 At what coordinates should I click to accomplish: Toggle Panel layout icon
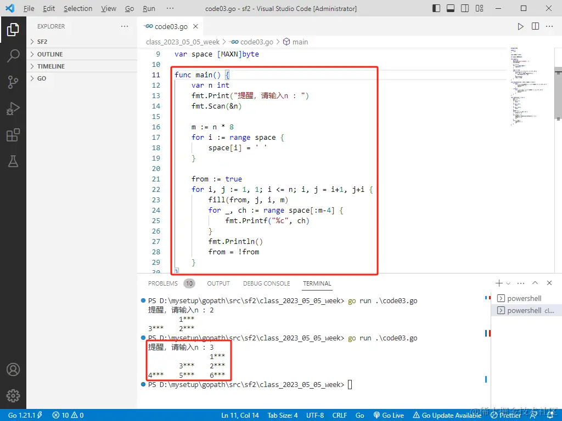click(451, 8)
